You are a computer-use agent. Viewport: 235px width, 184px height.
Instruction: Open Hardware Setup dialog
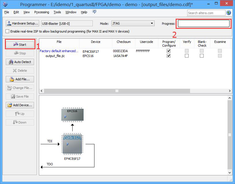pos(22,23)
